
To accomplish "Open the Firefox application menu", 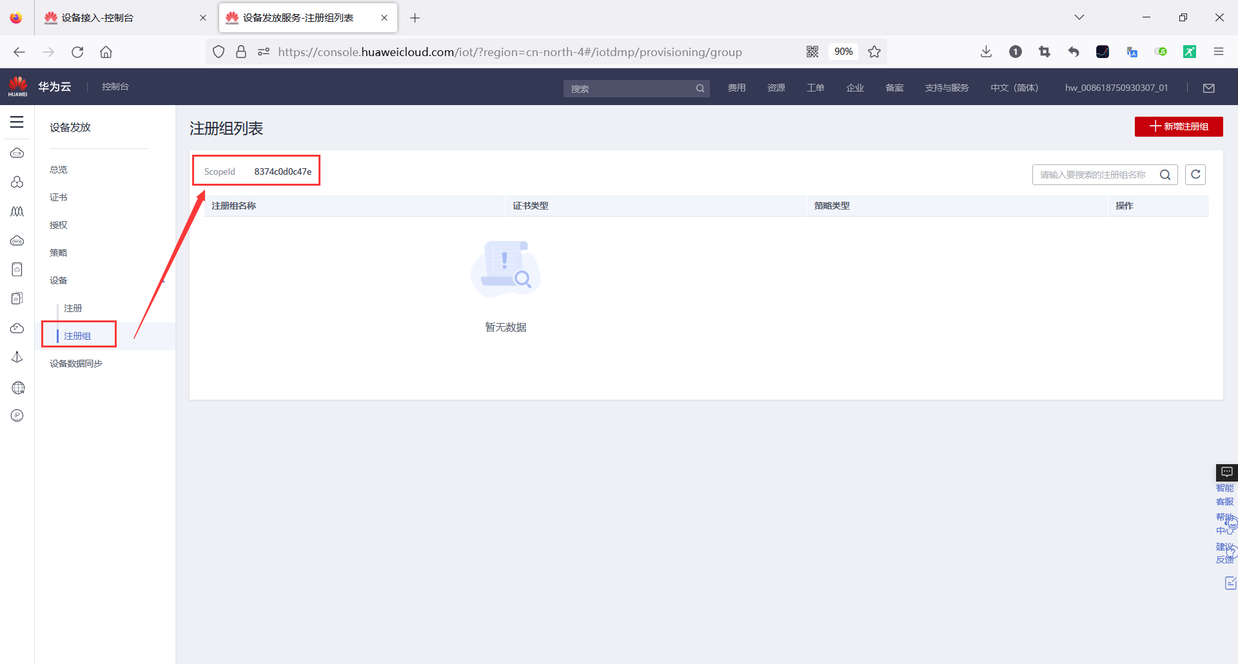I will pos(1219,52).
